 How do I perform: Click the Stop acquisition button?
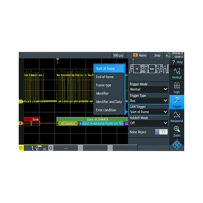click(157, 55)
